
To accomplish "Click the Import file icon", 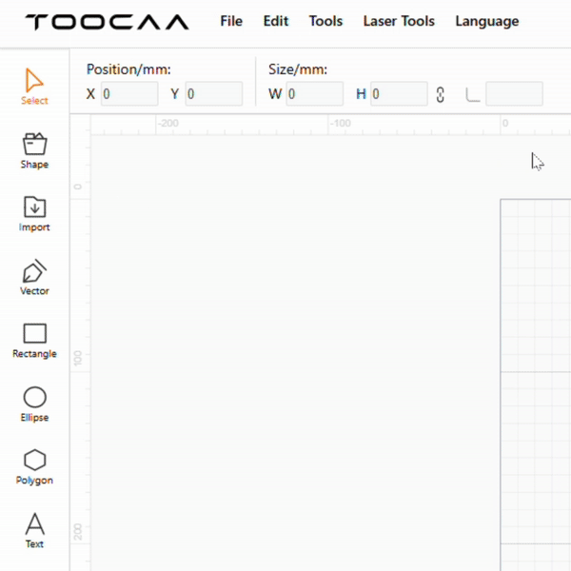I will tap(34, 212).
